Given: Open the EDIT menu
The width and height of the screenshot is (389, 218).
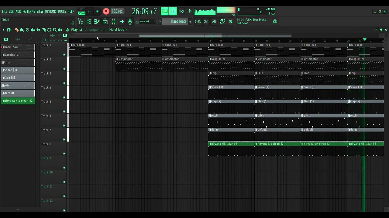Looking at the screenshot, I should 12,11.
